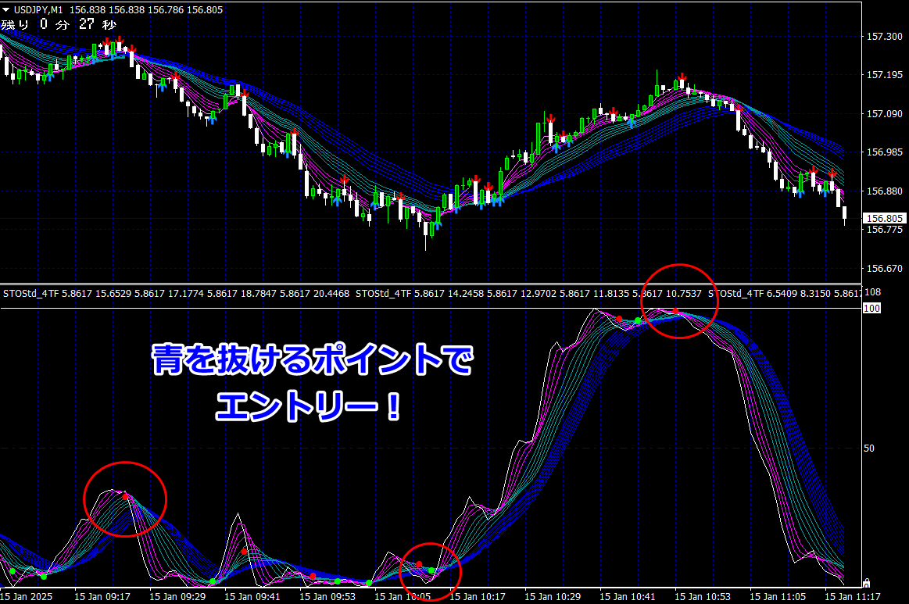This screenshot has width=909, height=604.
Task: Click the red dot on the 09:41 stochastic spike
Action: pos(244,551)
